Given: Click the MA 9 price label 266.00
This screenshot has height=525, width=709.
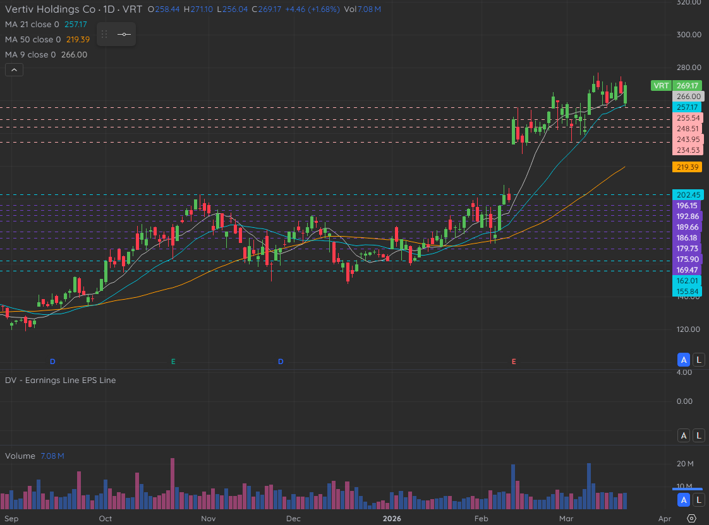Looking at the screenshot, I should point(688,96).
